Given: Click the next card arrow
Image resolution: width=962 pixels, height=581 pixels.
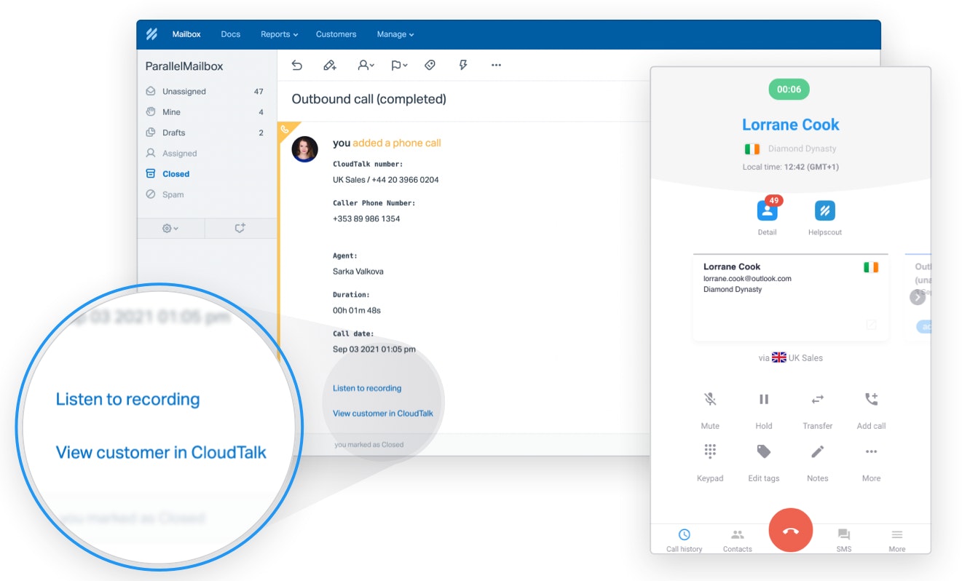Looking at the screenshot, I should [x=918, y=297].
